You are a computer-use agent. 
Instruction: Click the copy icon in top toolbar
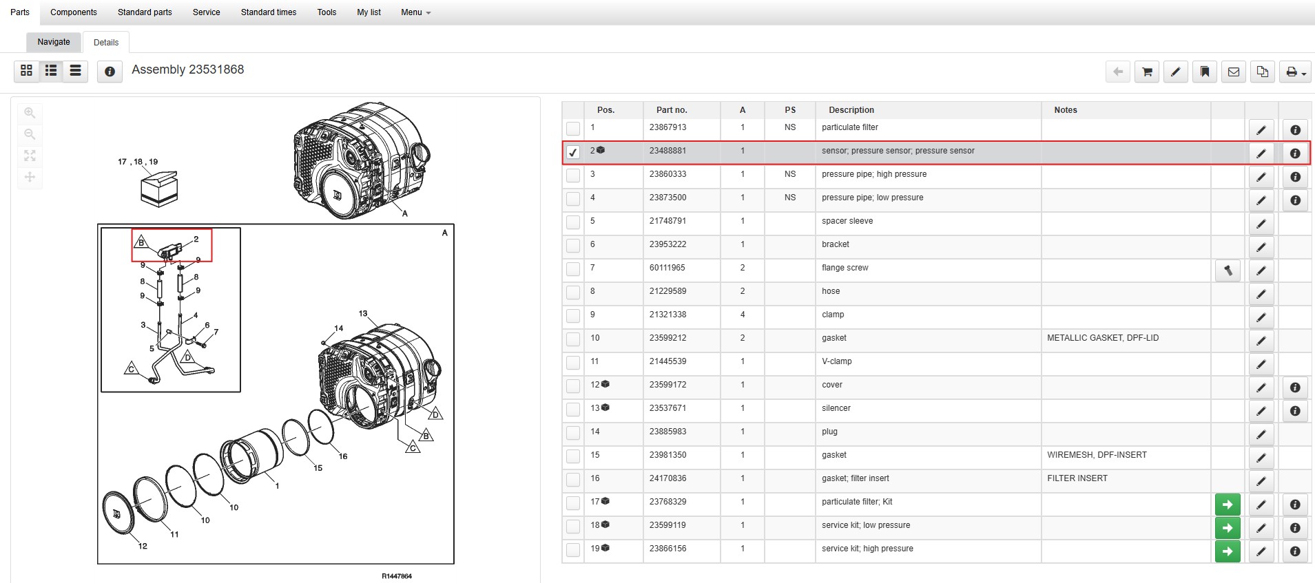click(x=1263, y=72)
